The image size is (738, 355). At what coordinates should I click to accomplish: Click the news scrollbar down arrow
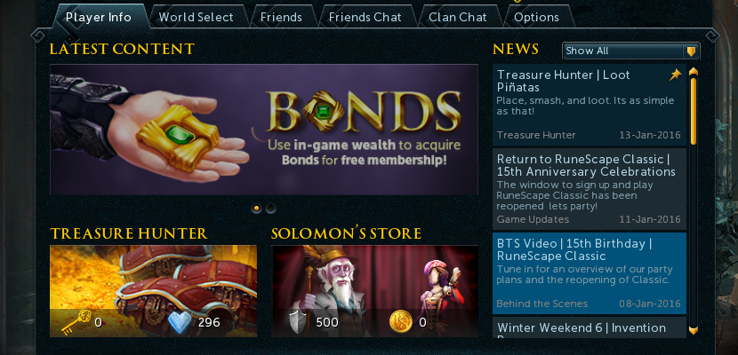click(x=694, y=330)
